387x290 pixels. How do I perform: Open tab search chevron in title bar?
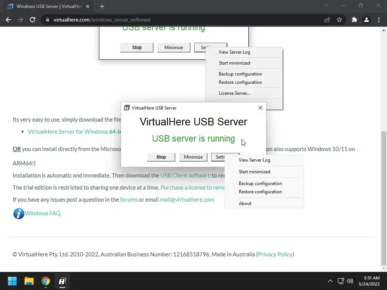click(x=326, y=5)
